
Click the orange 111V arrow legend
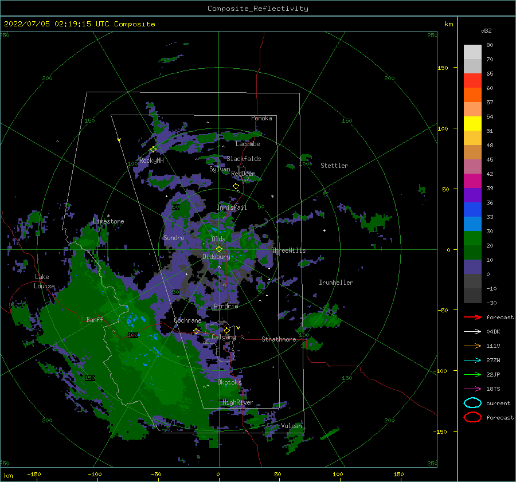(472, 346)
